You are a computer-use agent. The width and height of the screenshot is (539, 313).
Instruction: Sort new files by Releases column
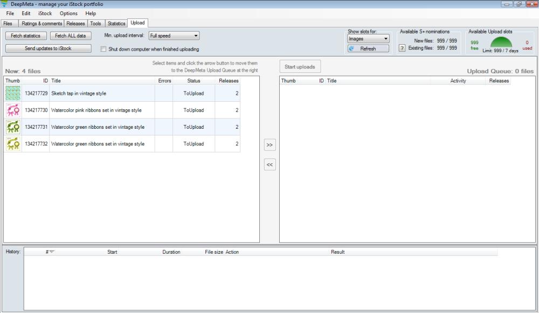pos(228,81)
